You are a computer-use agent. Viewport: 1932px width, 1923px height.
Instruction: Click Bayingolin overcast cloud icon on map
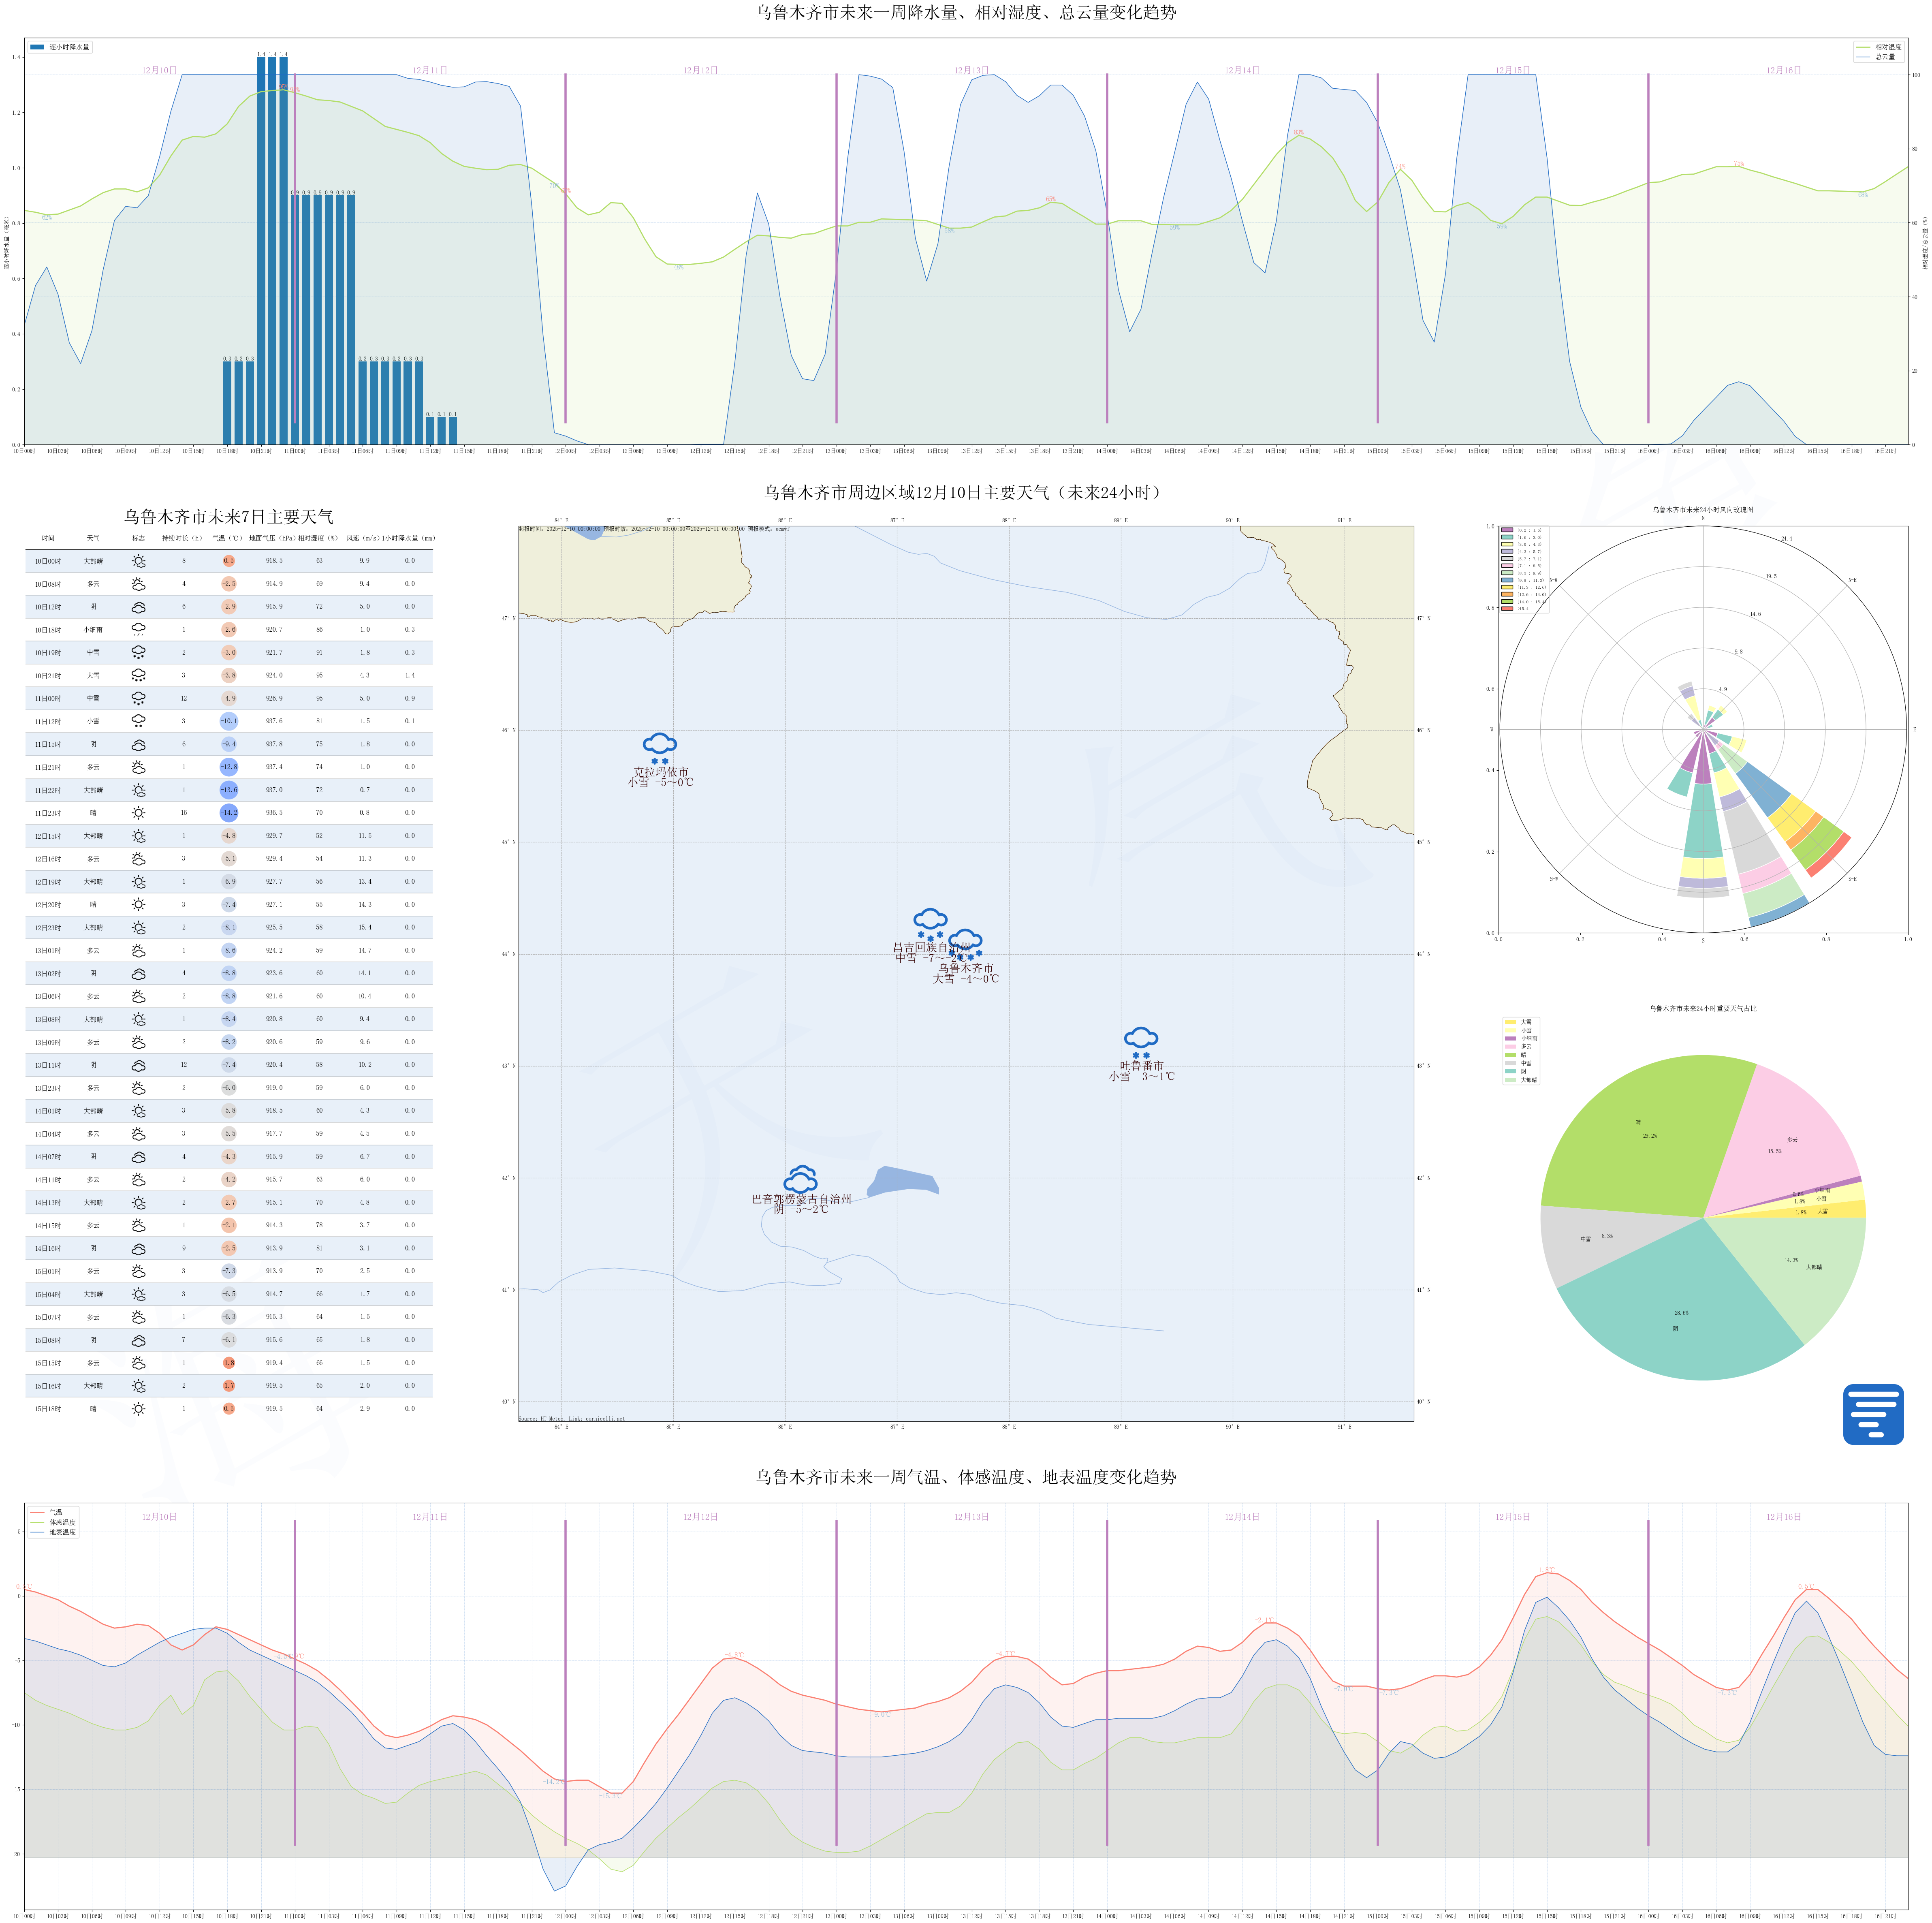[x=800, y=1179]
